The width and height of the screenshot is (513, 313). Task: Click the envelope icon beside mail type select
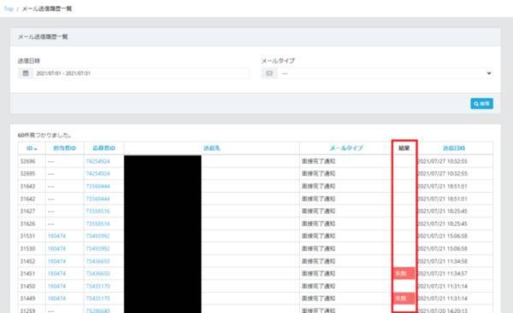pyautogui.click(x=269, y=73)
